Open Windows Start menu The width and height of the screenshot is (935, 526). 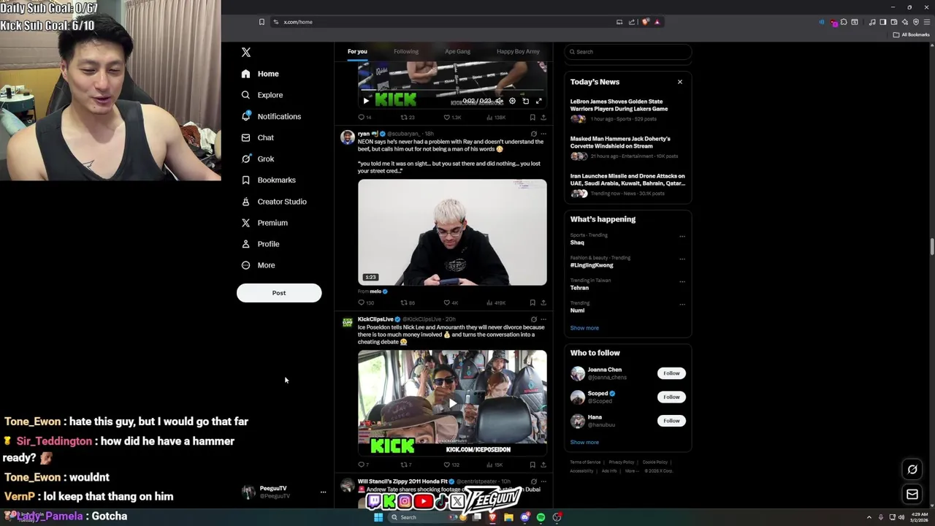378,517
